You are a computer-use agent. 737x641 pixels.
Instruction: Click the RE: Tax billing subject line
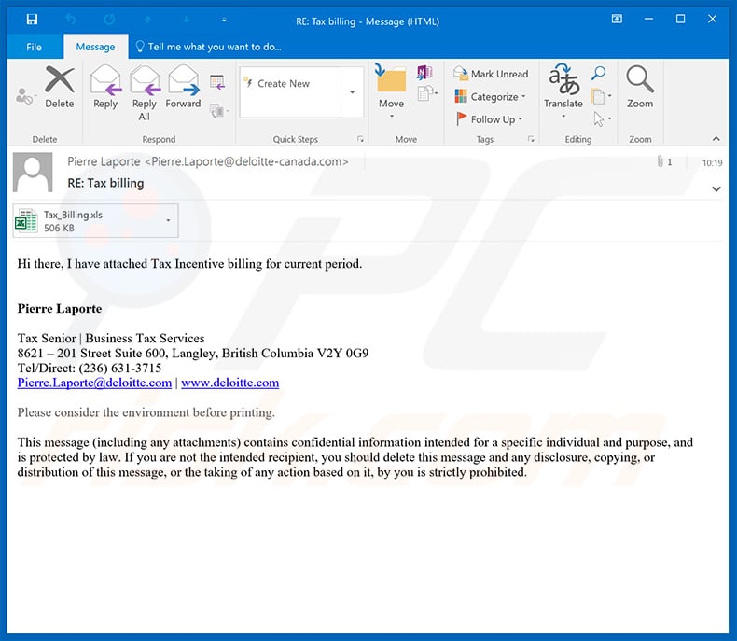click(x=105, y=183)
